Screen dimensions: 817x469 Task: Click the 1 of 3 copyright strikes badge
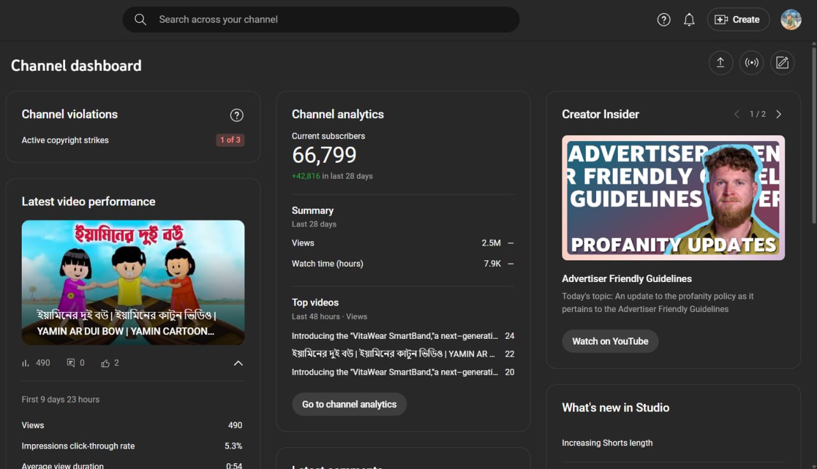[230, 140]
